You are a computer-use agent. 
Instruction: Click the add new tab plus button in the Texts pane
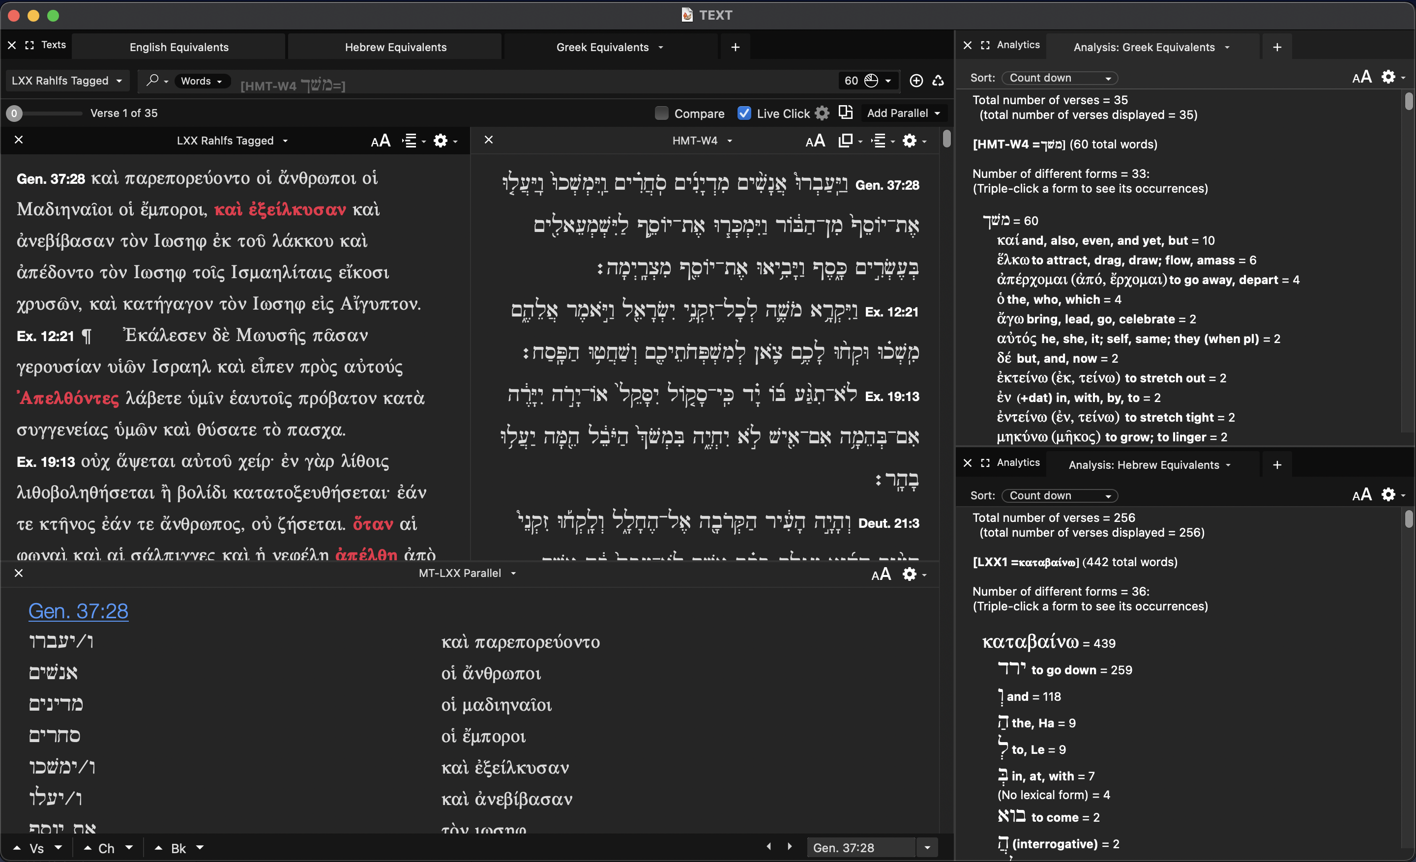[x=735, y=47]
